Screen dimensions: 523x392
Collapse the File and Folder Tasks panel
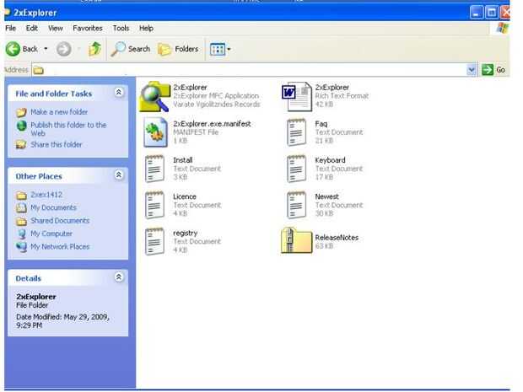click(x=118, y=93)
